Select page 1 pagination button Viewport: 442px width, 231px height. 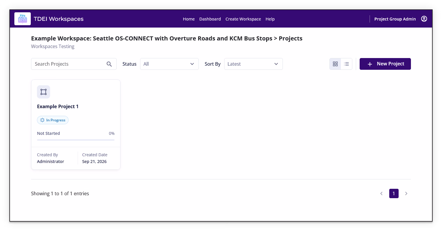click(x=394, y=193)
